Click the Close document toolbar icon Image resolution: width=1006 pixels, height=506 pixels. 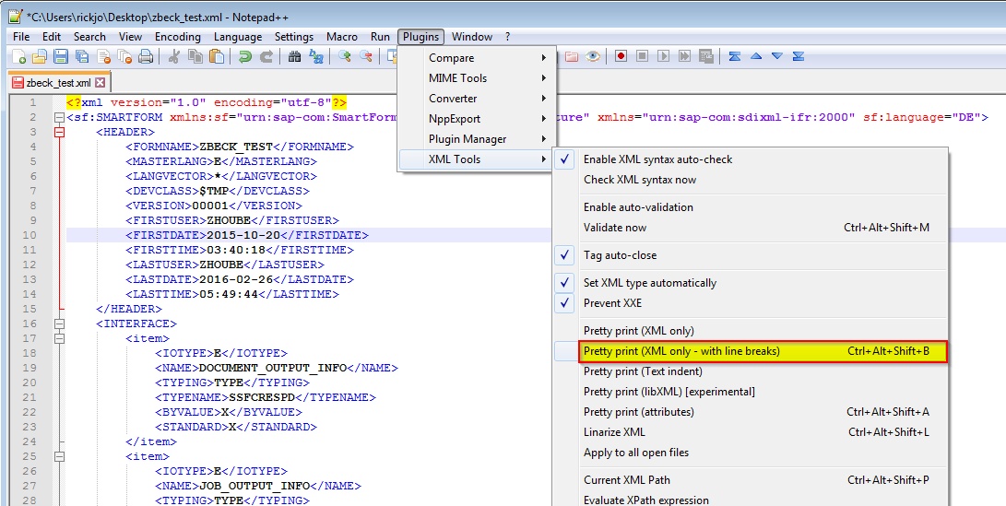(103, 56)
